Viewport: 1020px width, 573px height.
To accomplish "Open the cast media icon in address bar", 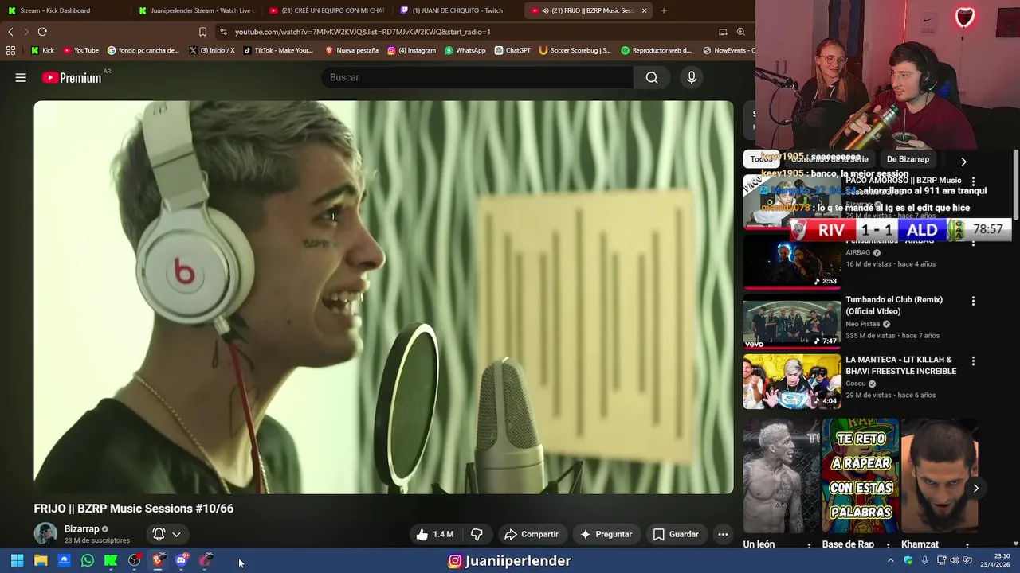I will (x=723, y=32).
